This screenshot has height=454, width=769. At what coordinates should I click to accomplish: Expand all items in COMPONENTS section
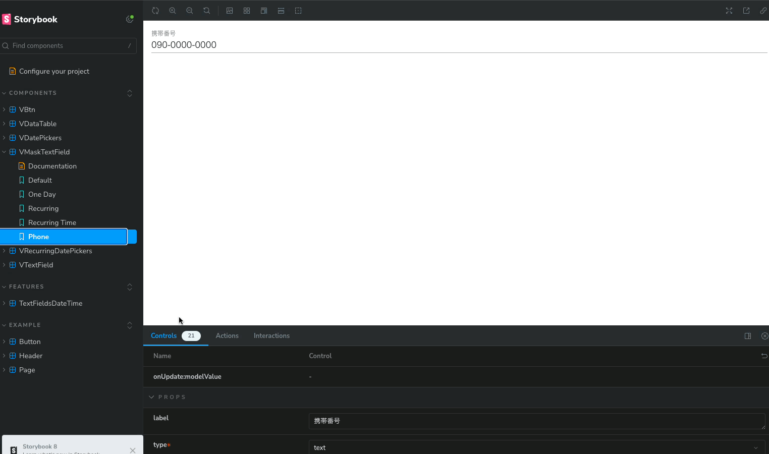(130, 93)
